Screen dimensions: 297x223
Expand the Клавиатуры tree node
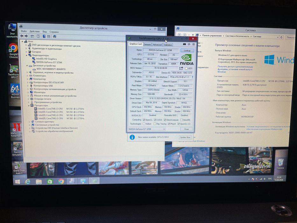click(28, 76)
